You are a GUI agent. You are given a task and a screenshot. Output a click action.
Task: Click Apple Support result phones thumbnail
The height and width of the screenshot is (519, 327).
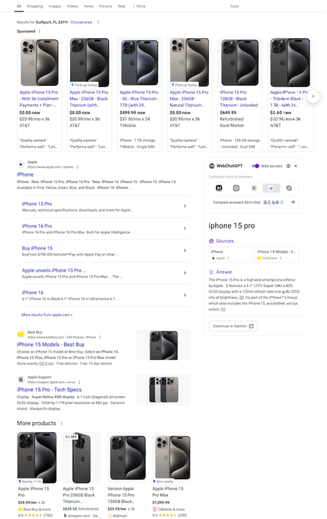coord(163,389)
